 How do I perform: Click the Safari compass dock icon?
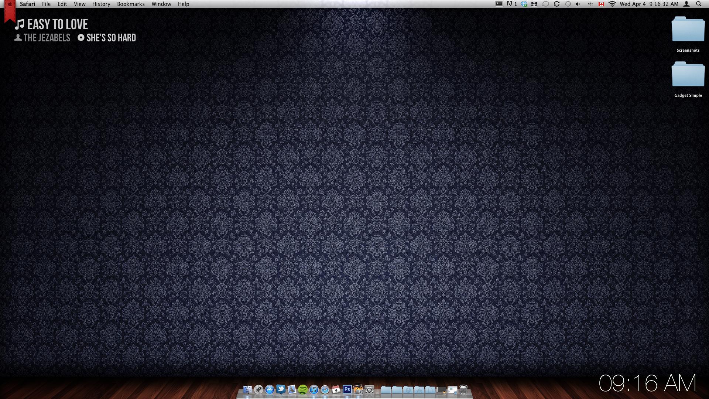coord(325,389)
